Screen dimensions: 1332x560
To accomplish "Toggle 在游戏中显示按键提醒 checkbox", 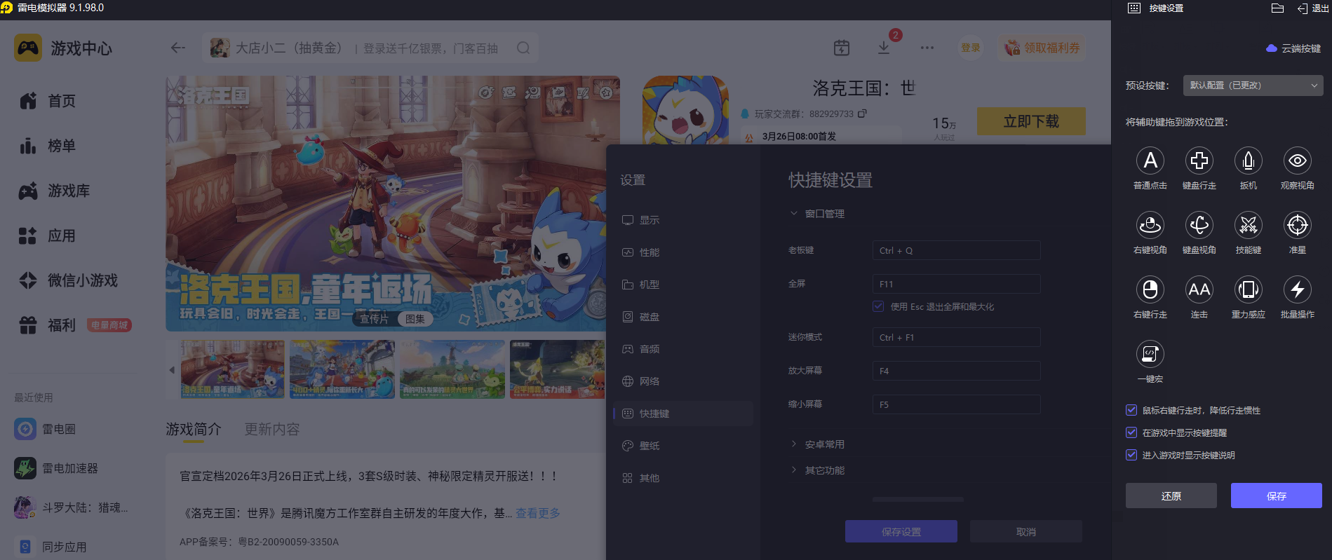I will (x=1131, y=432).
